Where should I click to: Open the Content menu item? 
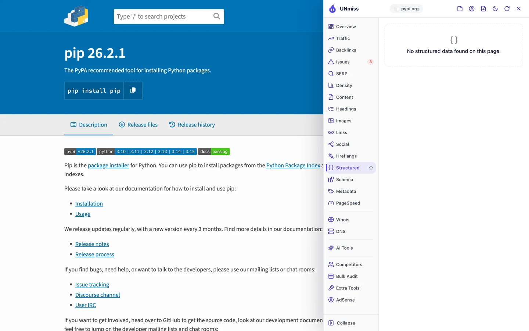pos(351,97)
